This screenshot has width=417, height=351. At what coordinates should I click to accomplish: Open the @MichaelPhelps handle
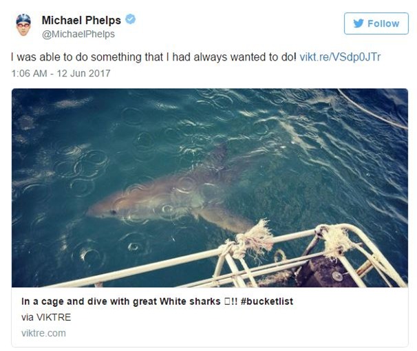coord(77,34)
